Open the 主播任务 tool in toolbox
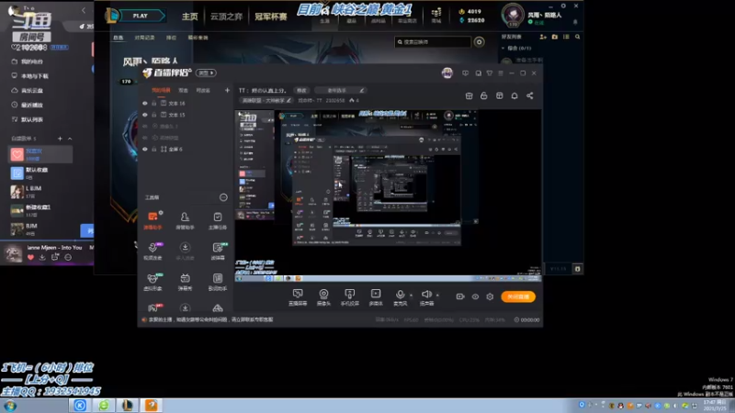This screenshot has height=413, width=735. (218, 220)
